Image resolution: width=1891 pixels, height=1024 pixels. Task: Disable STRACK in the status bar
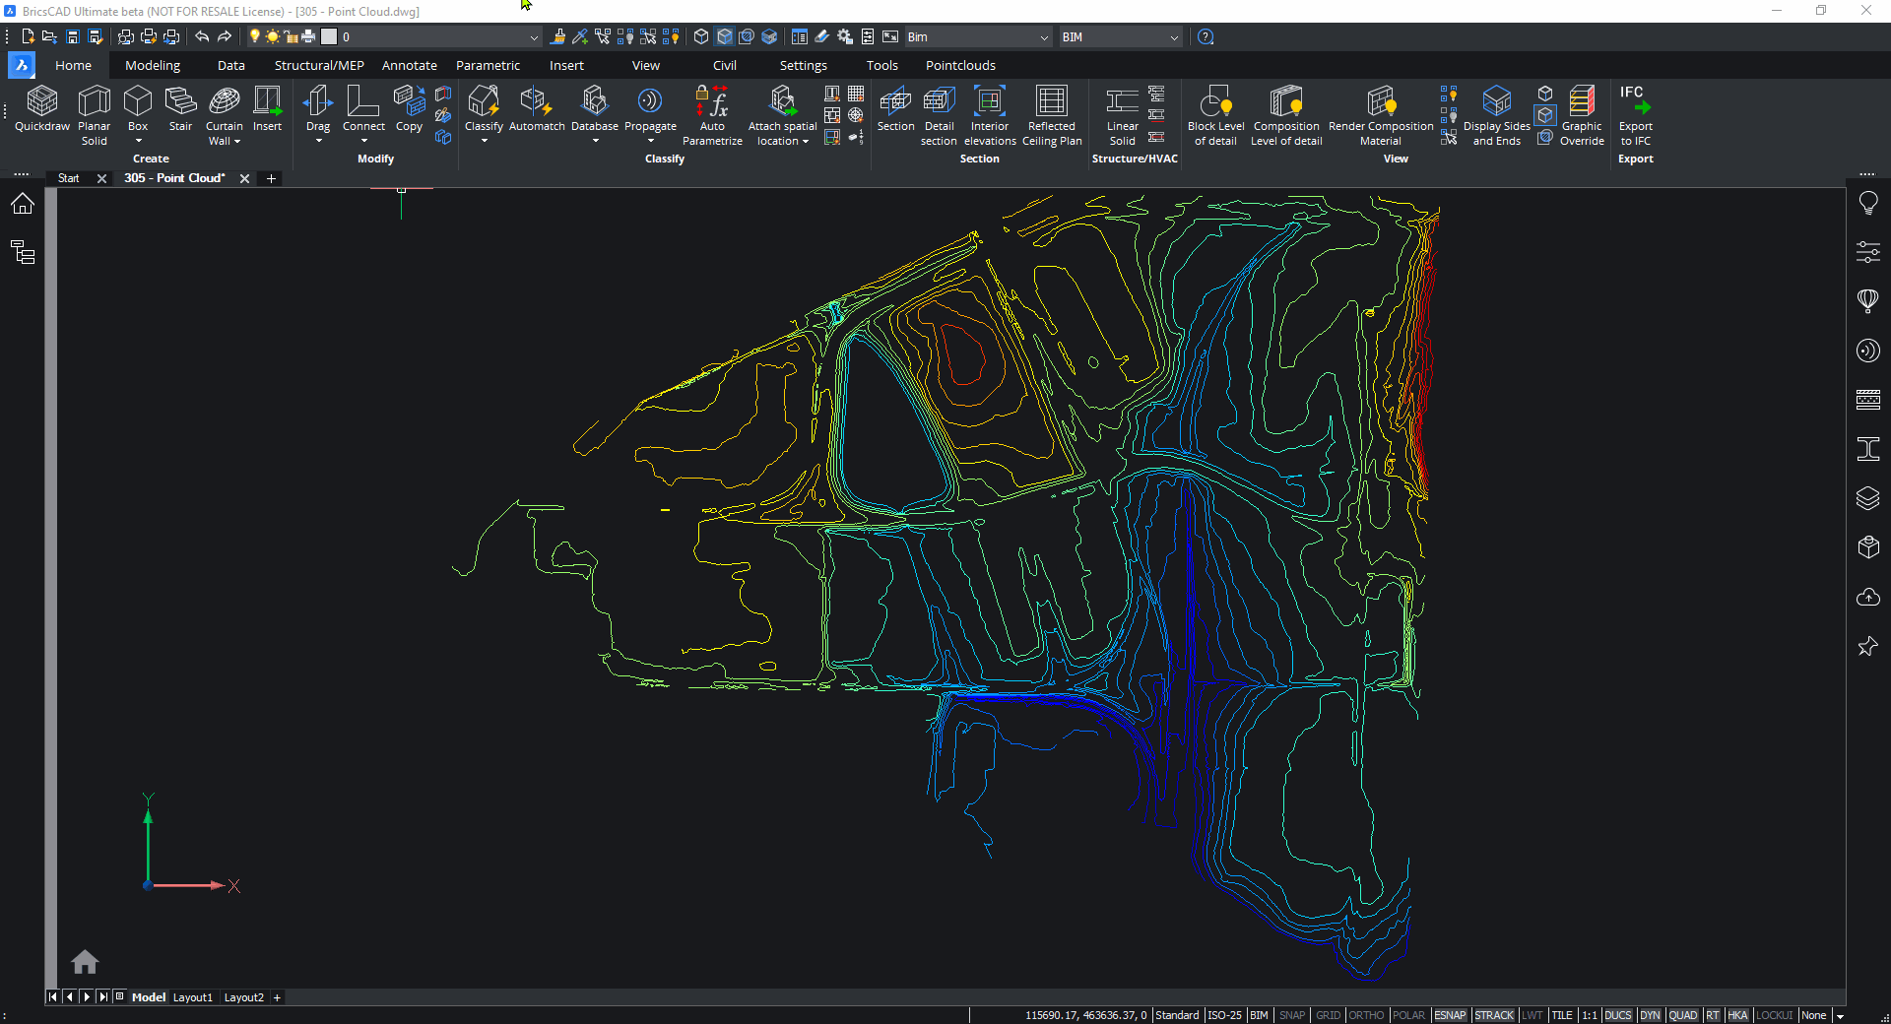(x=1494, y=1015)
